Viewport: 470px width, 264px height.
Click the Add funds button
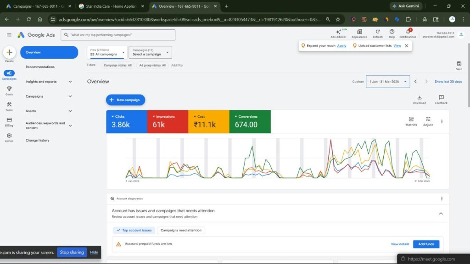click(x=425, y=244)
